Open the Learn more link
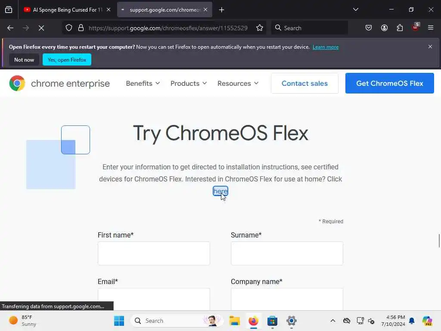The height and width of the screenshot is (331, 441). (x=326, y=47)
